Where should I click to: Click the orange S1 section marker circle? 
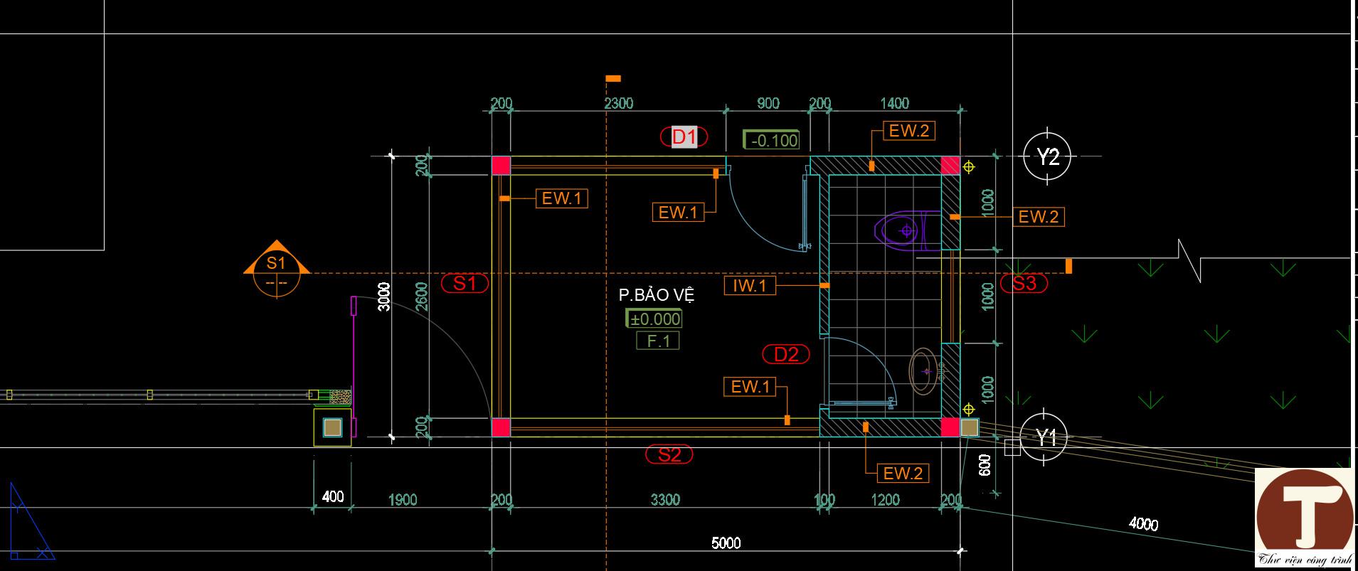click(x=277, y=273)
